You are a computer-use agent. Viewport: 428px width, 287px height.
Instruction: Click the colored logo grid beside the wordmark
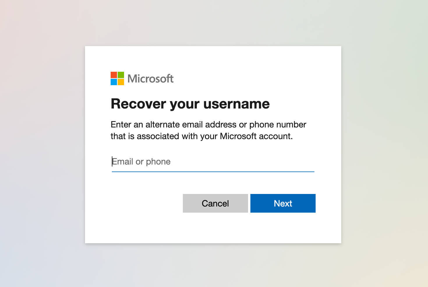click(x=117, y=78)
